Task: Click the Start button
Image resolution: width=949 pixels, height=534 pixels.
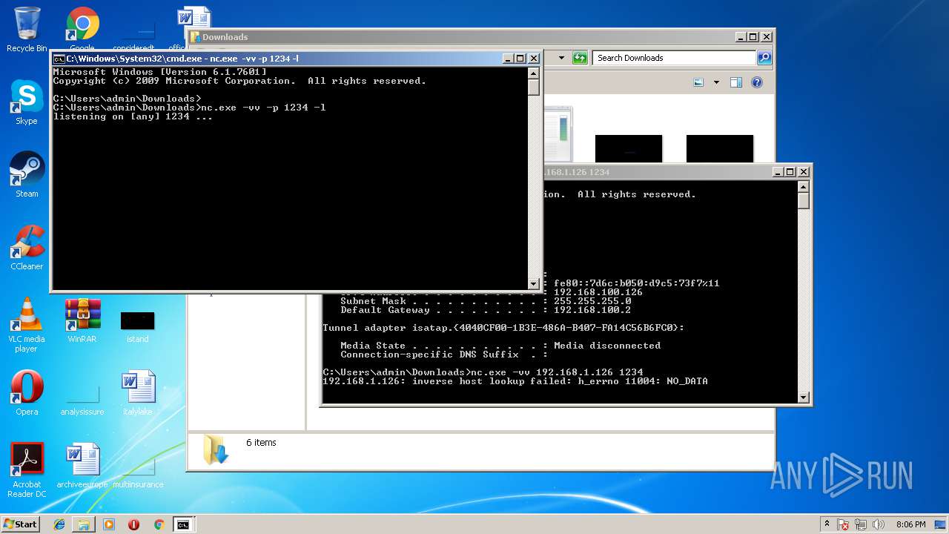Action: coord(21,524)
